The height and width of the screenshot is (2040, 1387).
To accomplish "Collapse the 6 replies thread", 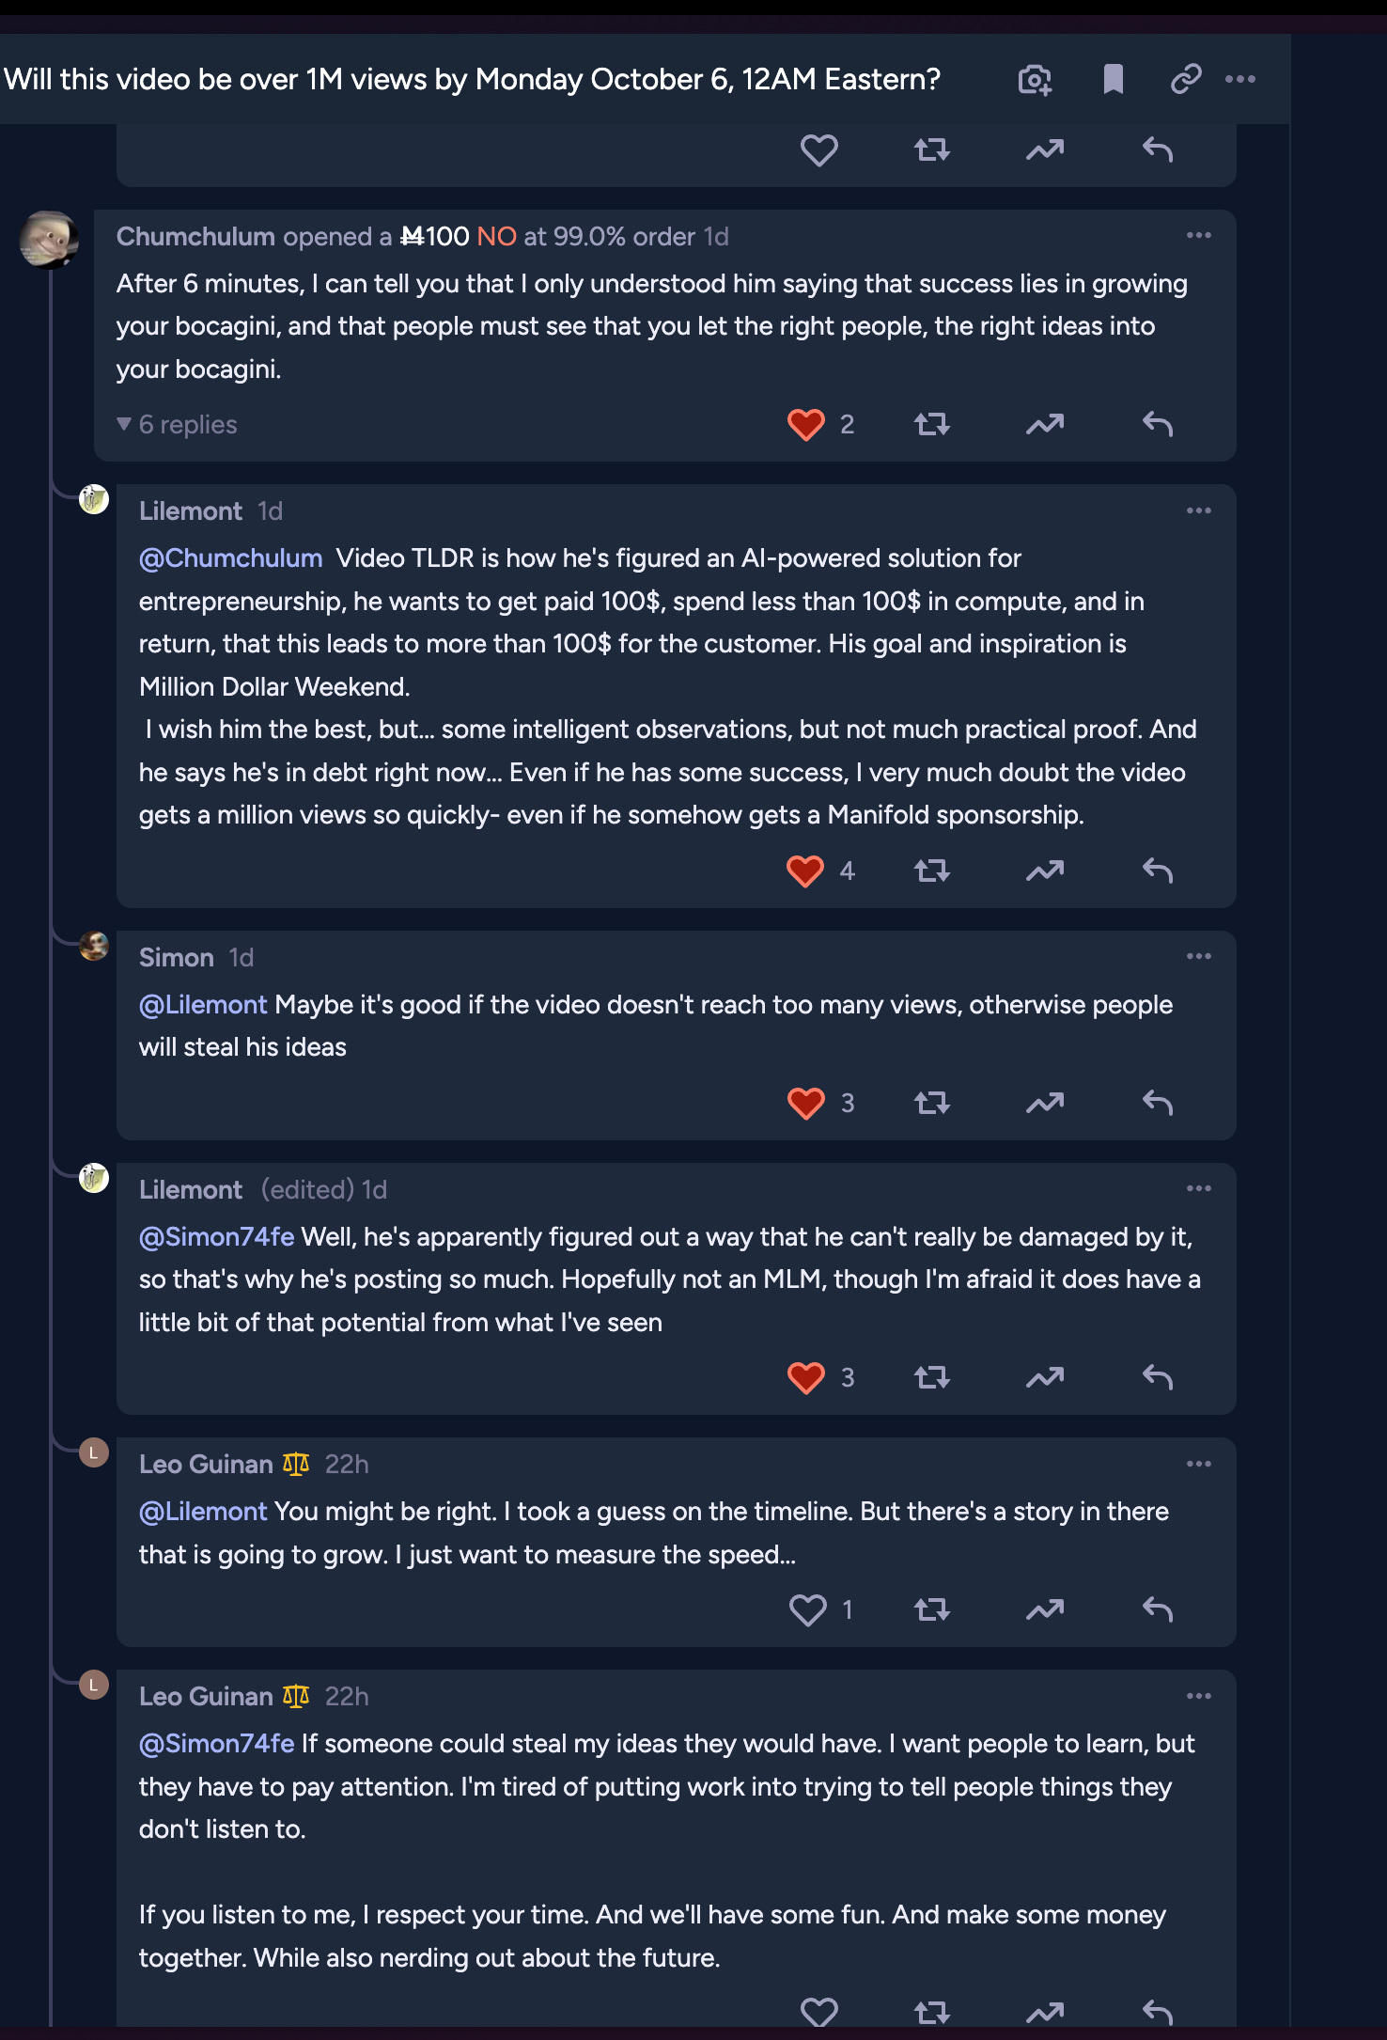I will [177, 425].
